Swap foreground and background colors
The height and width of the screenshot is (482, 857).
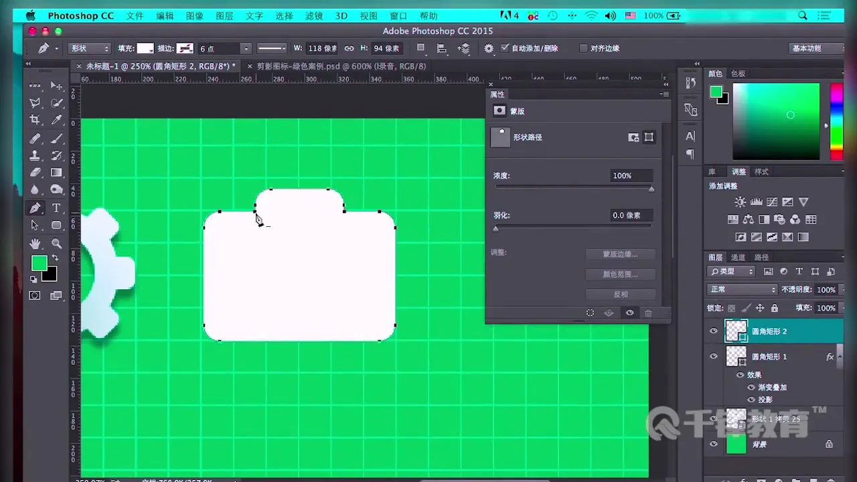tap(55, 258)
